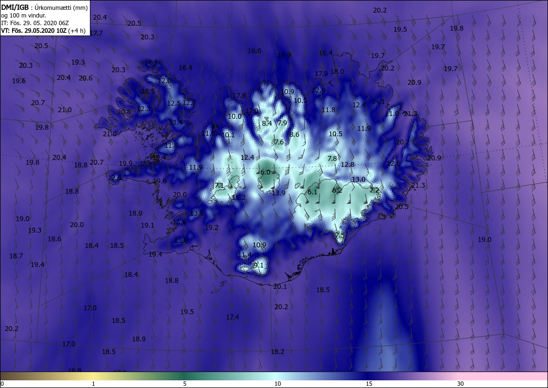Click the 13.8 map reading

pos(181,240)
